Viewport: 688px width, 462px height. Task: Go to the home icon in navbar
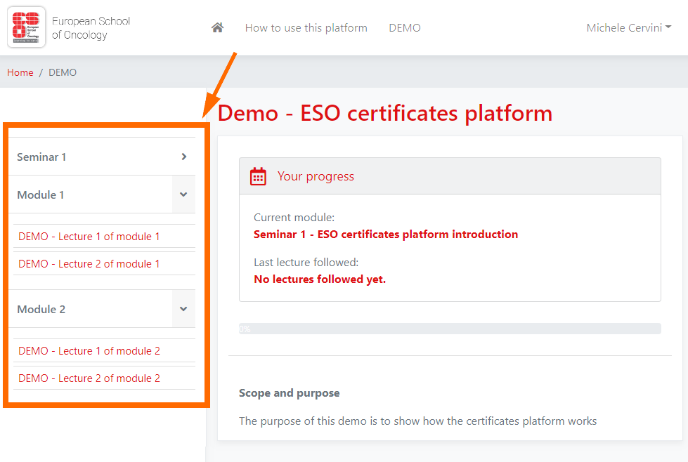coord(217,27)
